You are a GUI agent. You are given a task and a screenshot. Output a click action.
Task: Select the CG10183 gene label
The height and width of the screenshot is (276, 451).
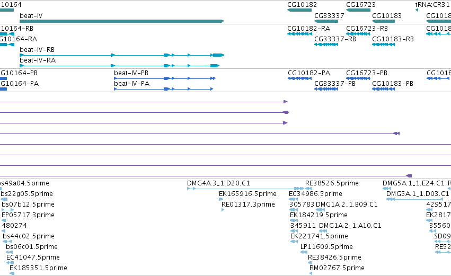[x=387, y=16]
